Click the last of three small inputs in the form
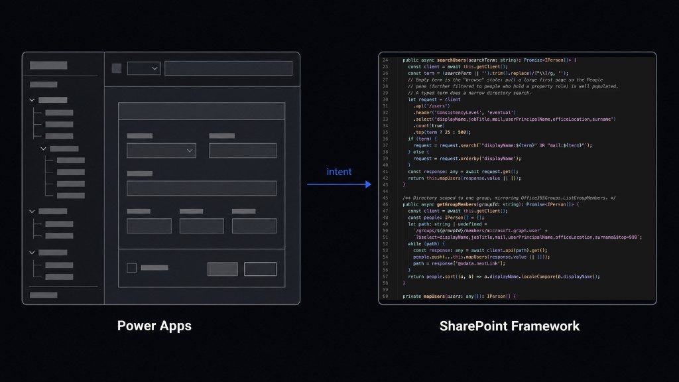This screenshot has width=679, height=382. [x=254, y=225]
